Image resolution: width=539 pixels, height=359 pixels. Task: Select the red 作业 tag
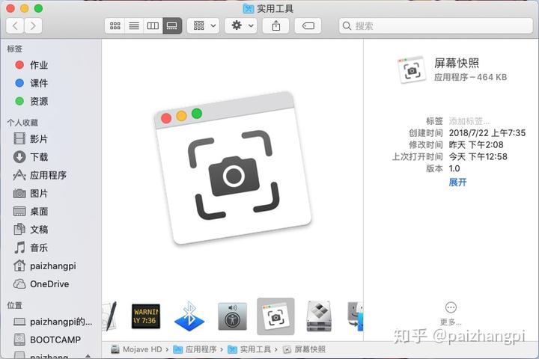(x=39, y=65)
